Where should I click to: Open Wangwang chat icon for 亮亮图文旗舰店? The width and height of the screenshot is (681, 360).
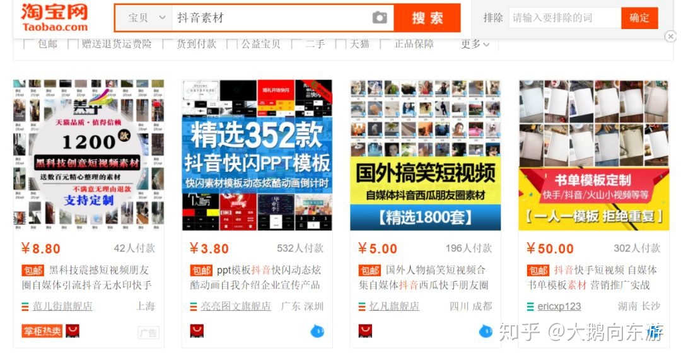(317, 332)
